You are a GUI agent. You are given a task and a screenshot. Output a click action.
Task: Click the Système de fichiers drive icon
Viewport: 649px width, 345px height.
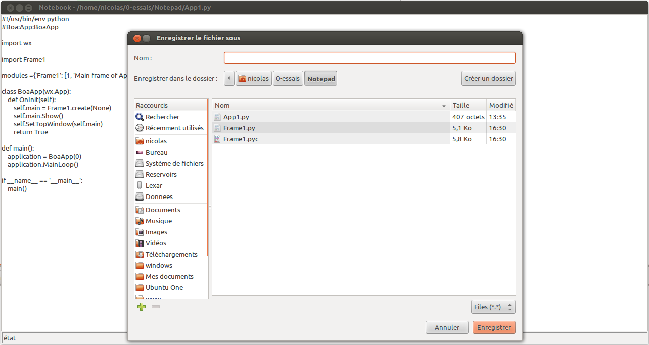(x=140, y=163)
